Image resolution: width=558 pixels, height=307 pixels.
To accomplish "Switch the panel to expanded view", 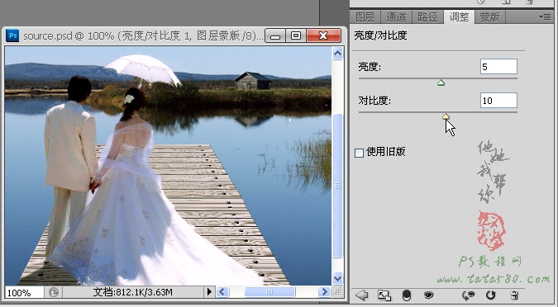I will [x=384, y=295].
